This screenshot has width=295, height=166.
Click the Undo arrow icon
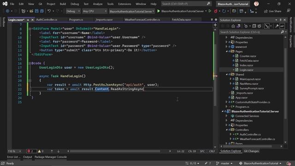pos(49,11)
